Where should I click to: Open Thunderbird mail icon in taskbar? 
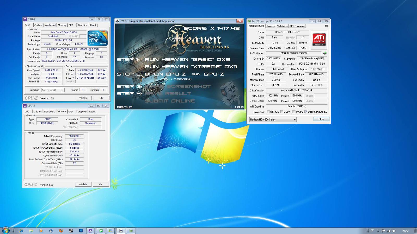[x=51, y=231]
